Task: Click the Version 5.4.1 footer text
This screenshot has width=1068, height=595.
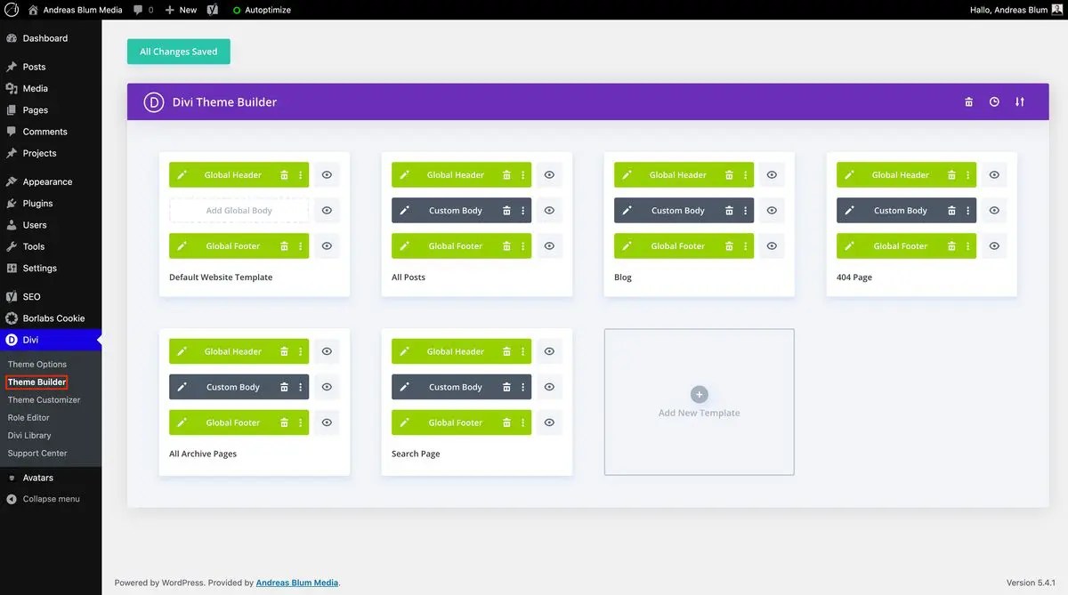Action: coord(1032,583)
